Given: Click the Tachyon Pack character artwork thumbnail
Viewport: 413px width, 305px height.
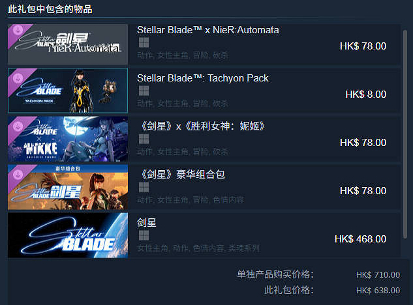Looking at the screenshot, I should 68,91.
